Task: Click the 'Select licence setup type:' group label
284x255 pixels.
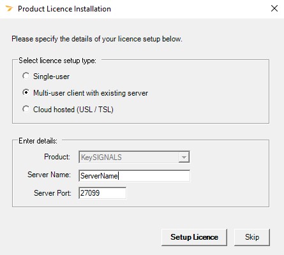Action: point(57,61)
